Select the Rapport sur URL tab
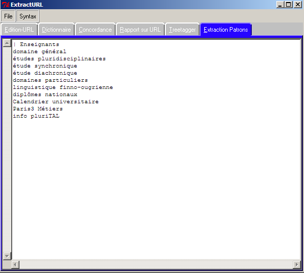 (140, 30)
